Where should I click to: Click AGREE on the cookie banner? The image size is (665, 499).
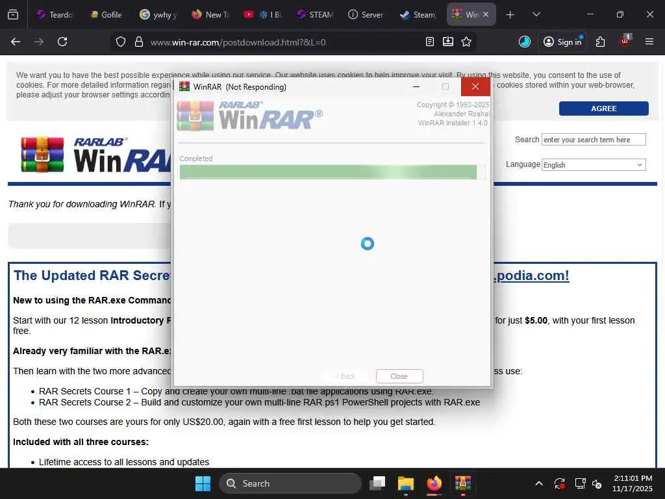tap(603, 109)
